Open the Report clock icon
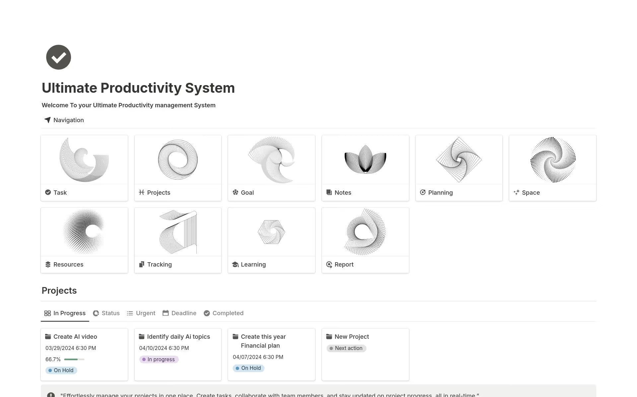637x397 pixels. [329, 264]
